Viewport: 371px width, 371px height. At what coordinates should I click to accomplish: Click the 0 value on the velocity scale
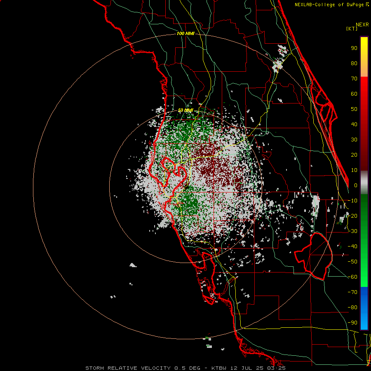(x=356, y=185)
